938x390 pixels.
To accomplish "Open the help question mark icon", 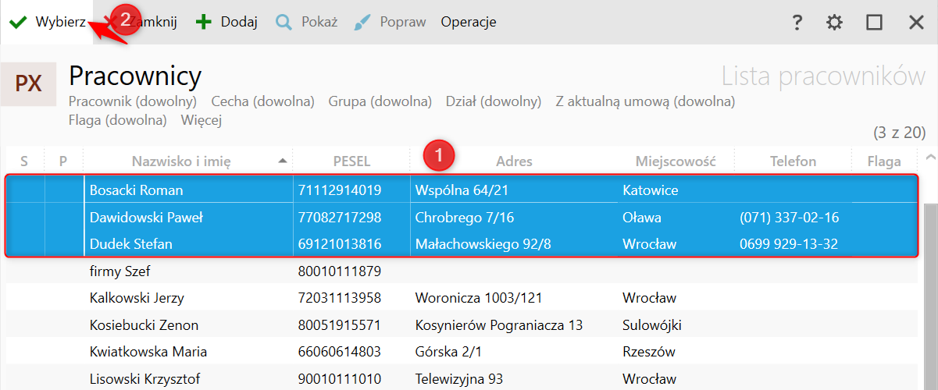I will (x=797, y=23).
